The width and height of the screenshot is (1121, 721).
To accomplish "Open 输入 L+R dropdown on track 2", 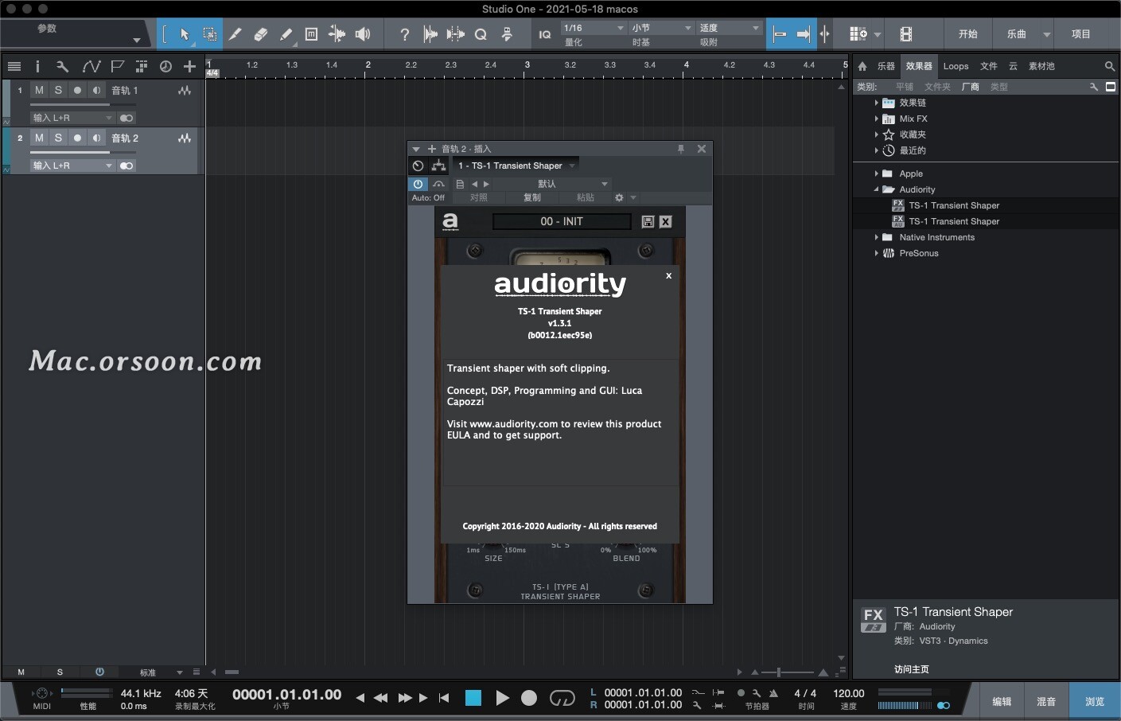I will (73, 166).
